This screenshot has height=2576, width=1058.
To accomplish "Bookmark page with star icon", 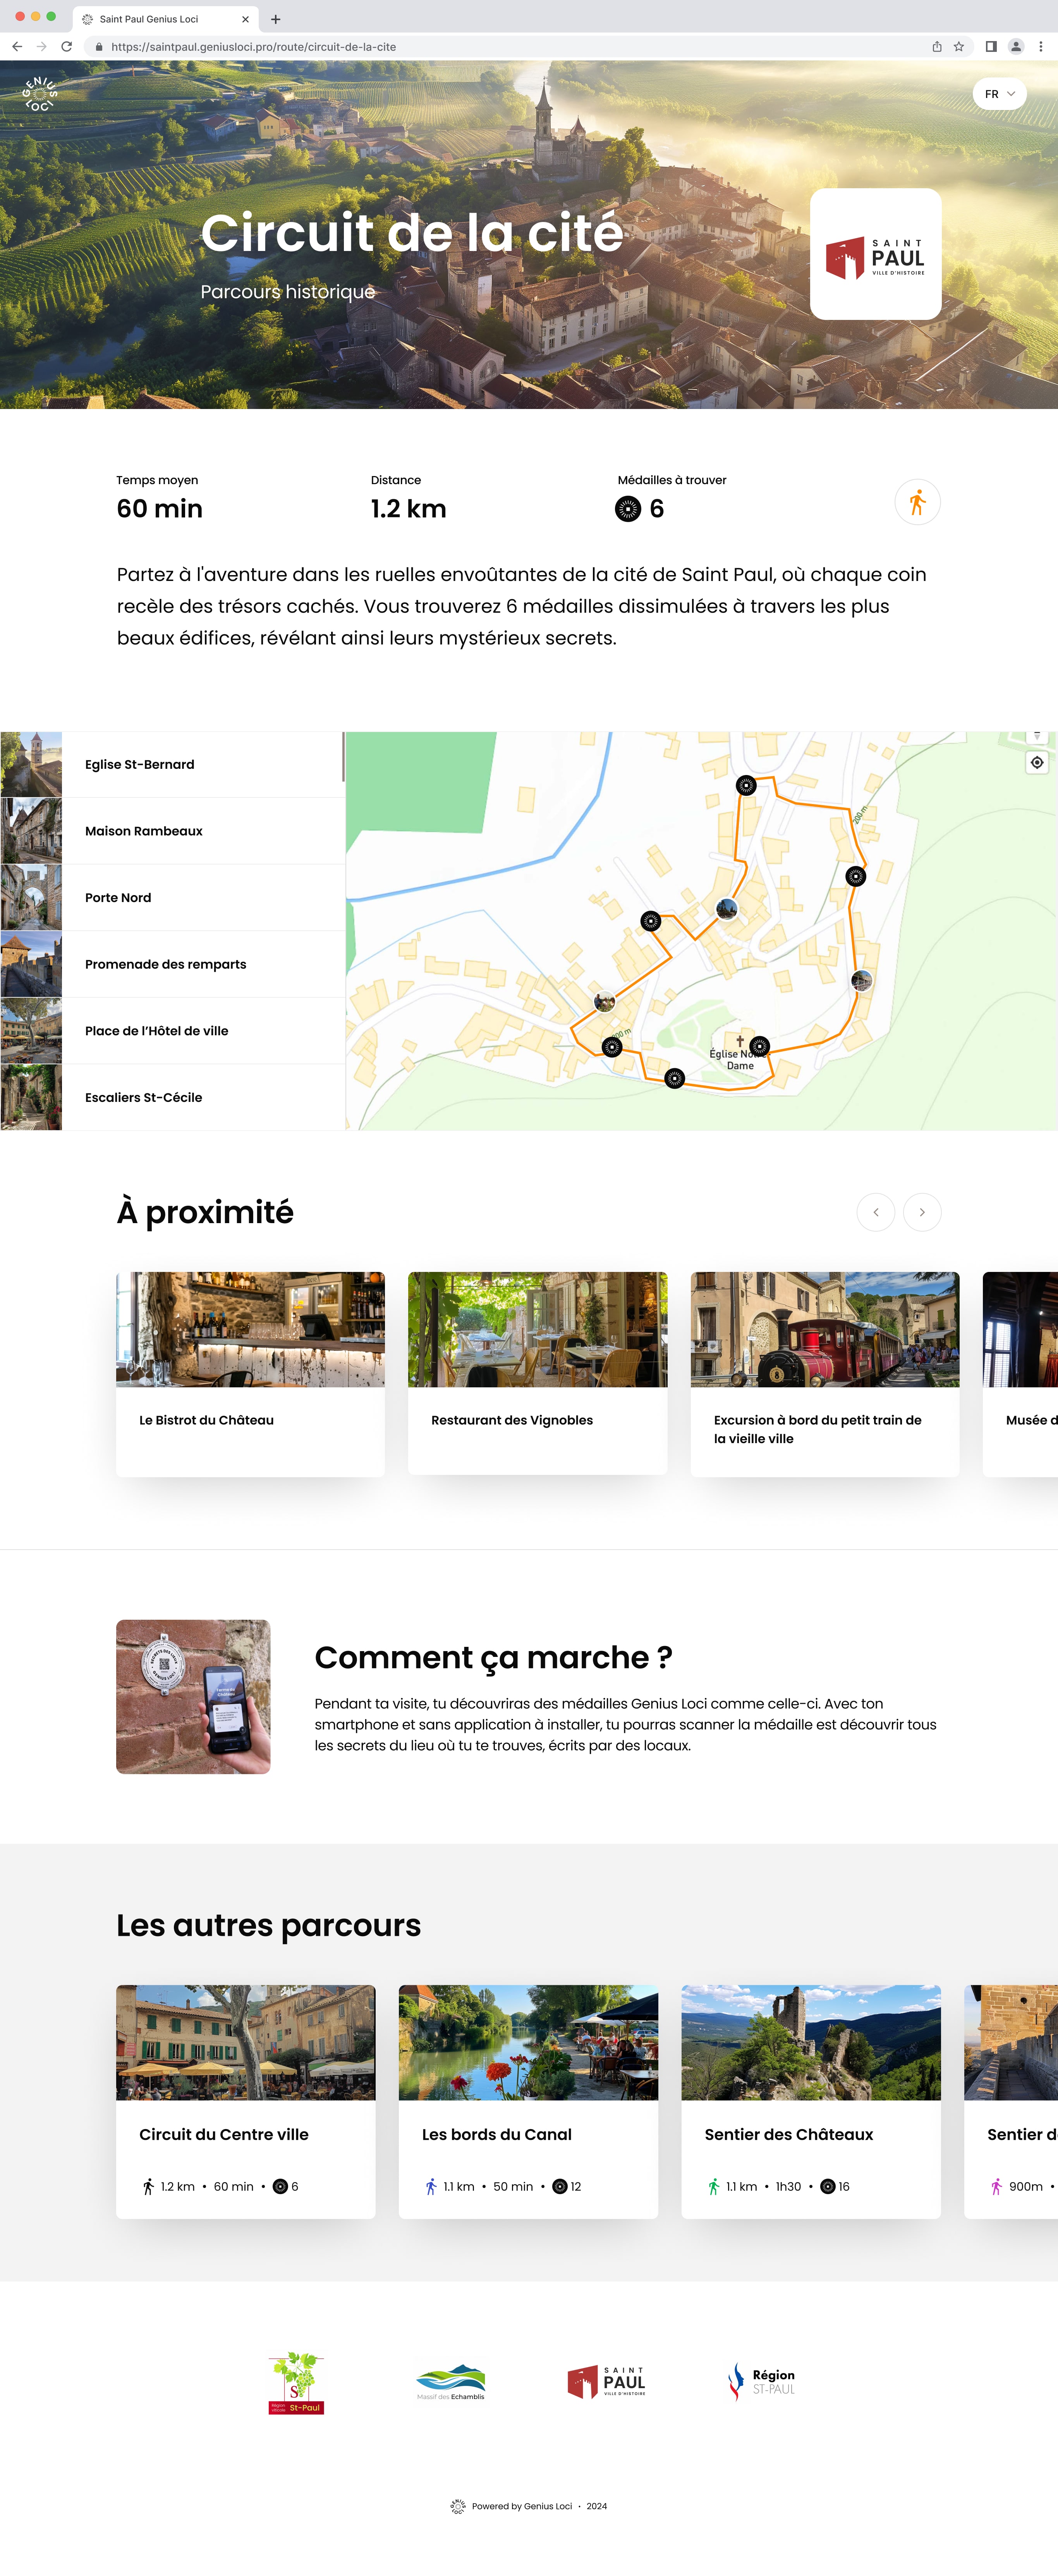I will 959,46.
